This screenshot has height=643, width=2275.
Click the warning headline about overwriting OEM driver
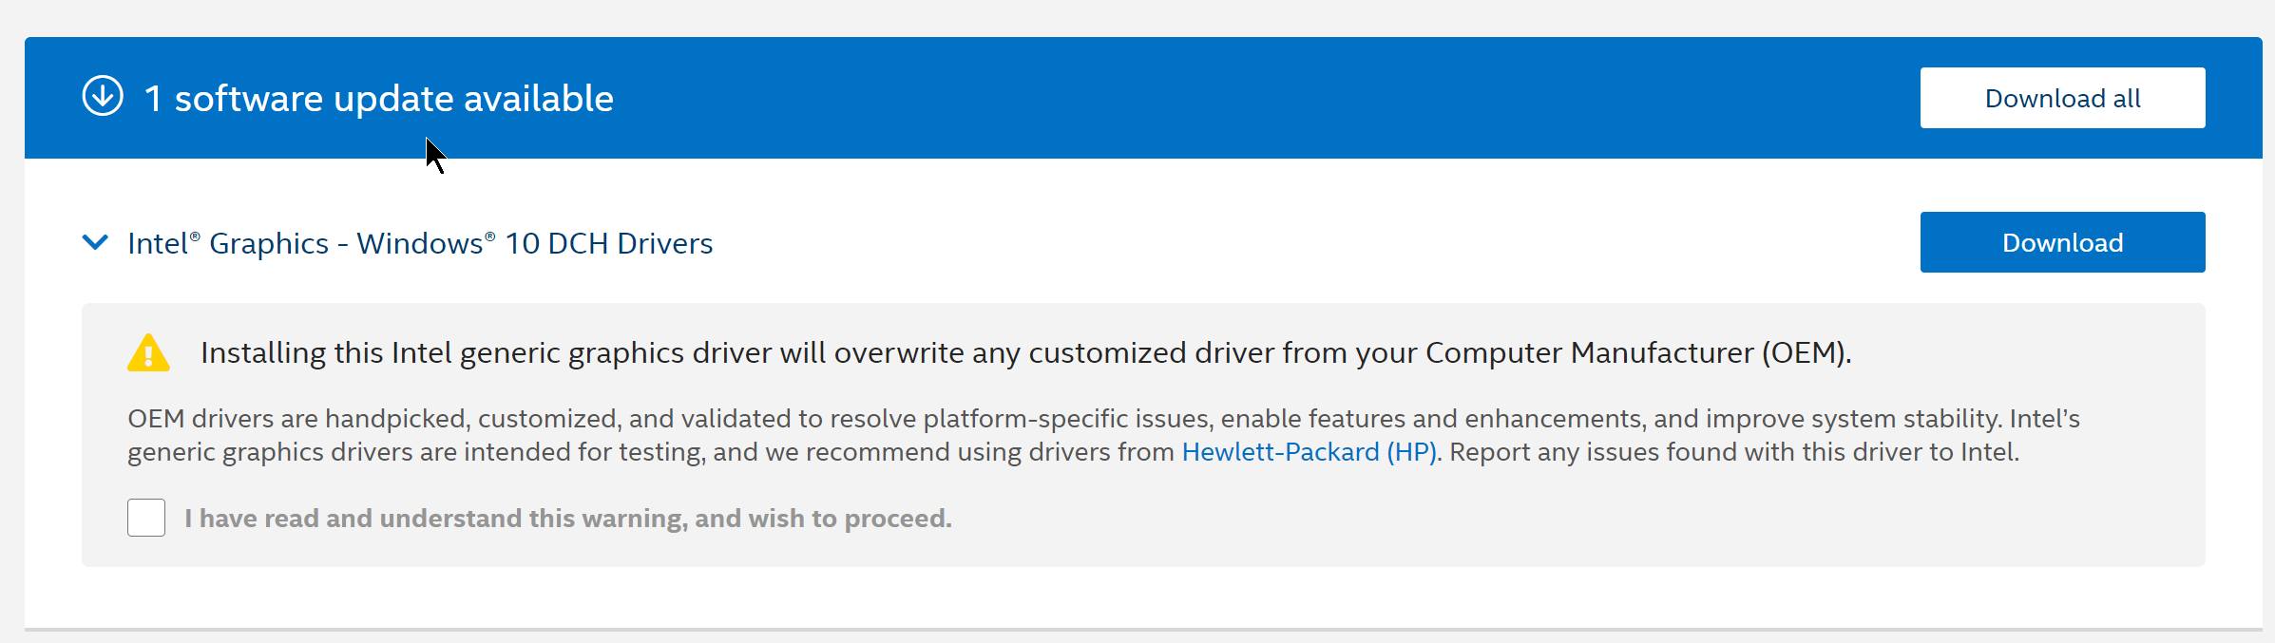(x=1025, y=353)
